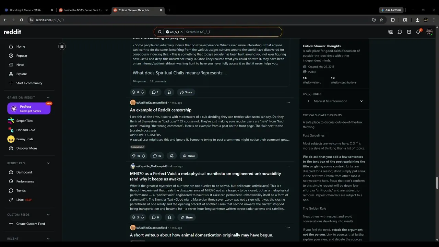Open the advertise icon in header
Screen dimensions: 439x247
[391, 32]
